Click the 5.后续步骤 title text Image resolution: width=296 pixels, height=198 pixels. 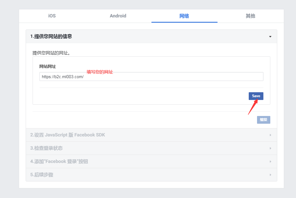pyautogui.click(x=42, y=175)
